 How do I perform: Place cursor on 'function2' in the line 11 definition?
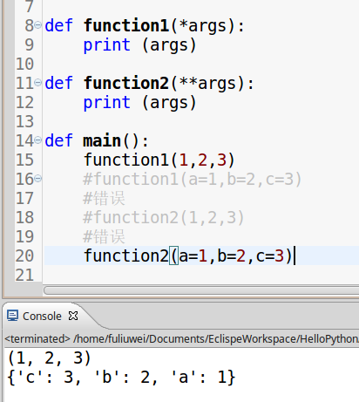click(x=126, y=83)
